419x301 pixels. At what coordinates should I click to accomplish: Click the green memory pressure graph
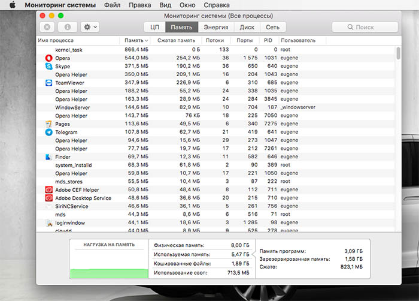click(x=109, y=273)
